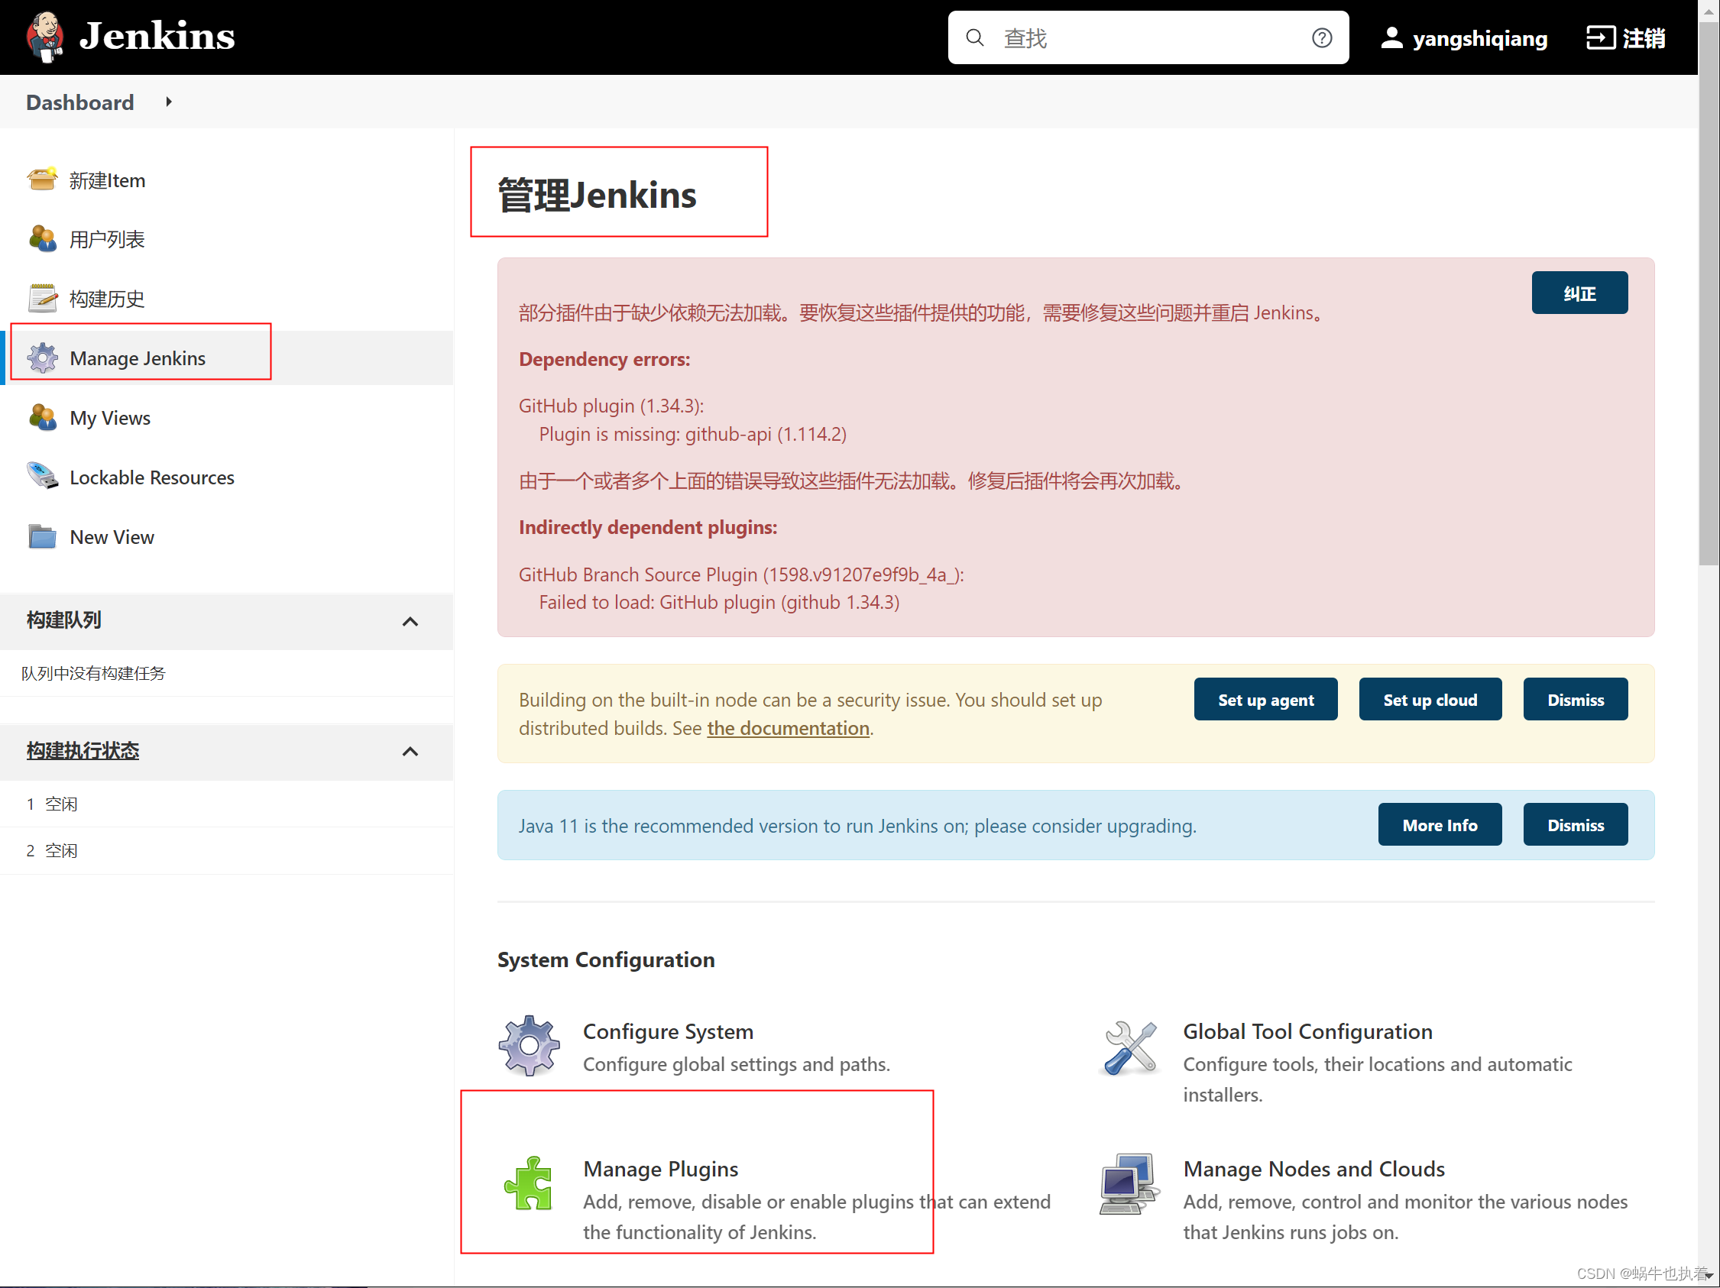1720x1288 pixels.
Task: Expand the Dashboard breadcrumb arrow
Action: [x=169, y=102]
